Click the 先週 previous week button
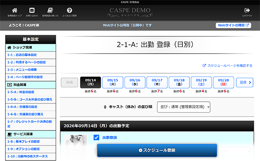Viewport: 260px width, 161px height. coord(69,82)
